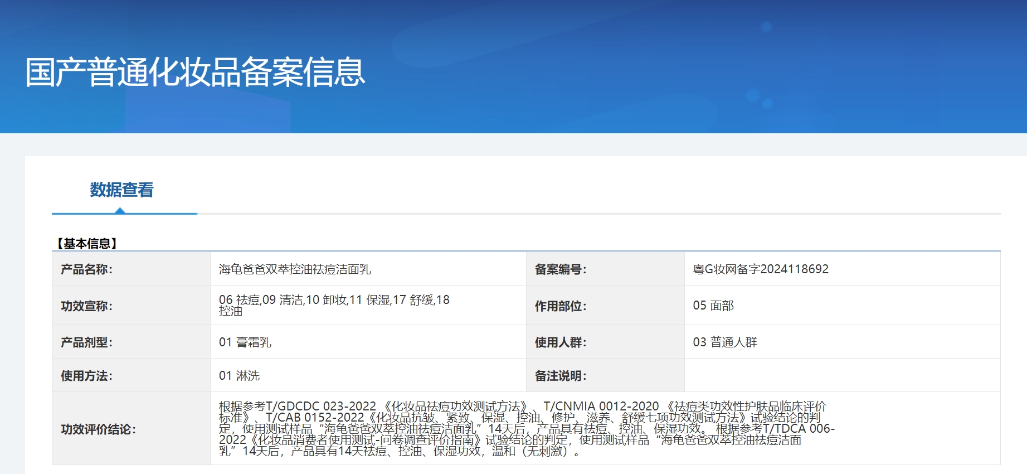Screen dimensions: 1027x474
Task: Select product name 海龟爸爸双萃控油祛痘洁面乳
Action: point(294,269)
